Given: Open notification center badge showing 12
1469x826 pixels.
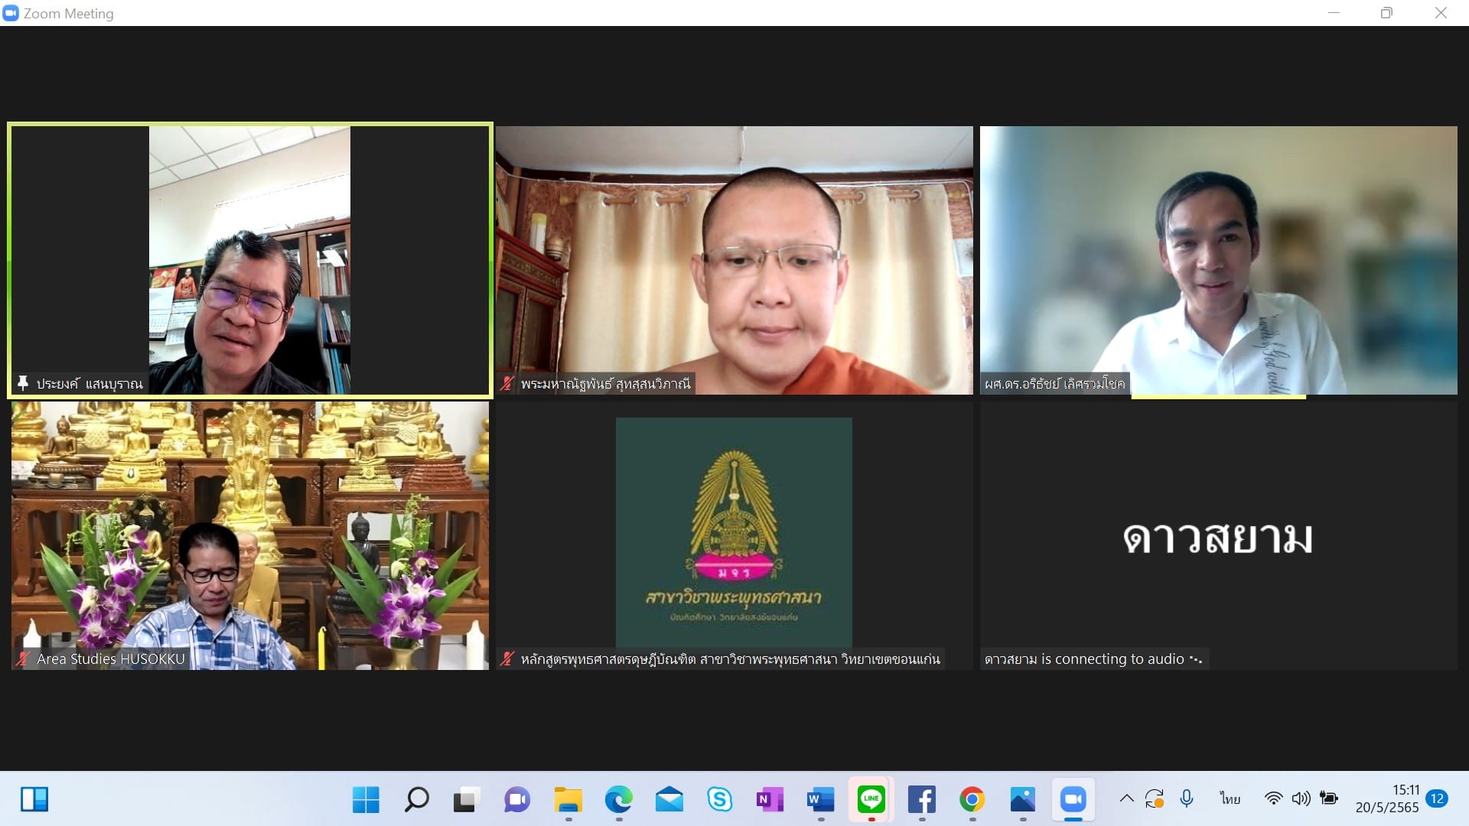Looking at the screenshot, I should pos(1437,798).
